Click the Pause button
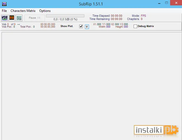This screenshot has height=140, width=182. [x=34, y=18]
